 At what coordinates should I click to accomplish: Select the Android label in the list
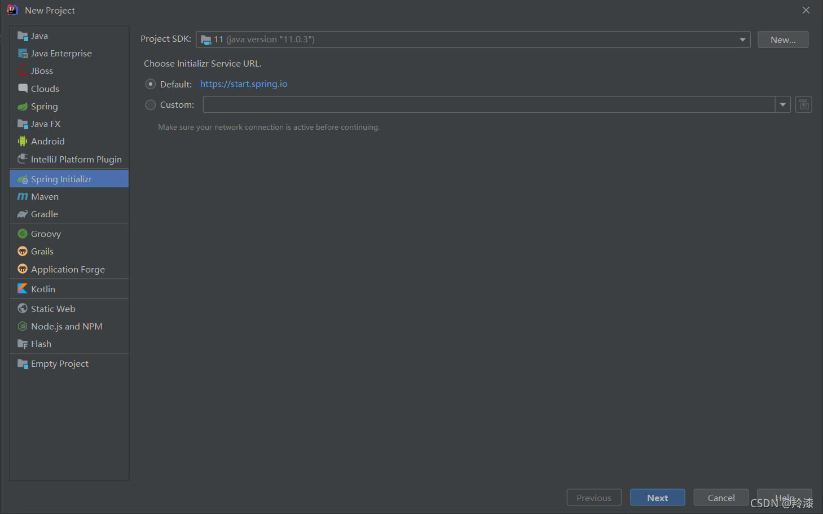[x=48, y=142]
